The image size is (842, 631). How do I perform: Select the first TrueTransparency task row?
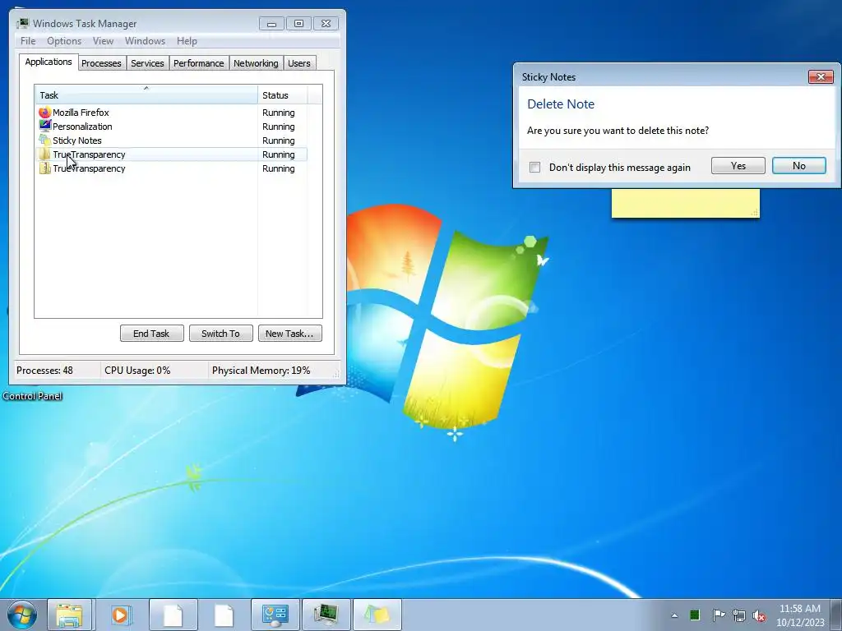pos(171,154)
